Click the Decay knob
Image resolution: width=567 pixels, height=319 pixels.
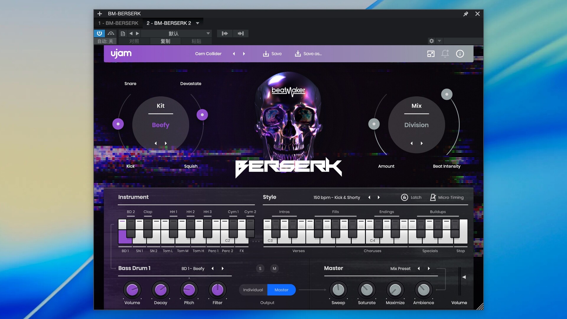161,290
